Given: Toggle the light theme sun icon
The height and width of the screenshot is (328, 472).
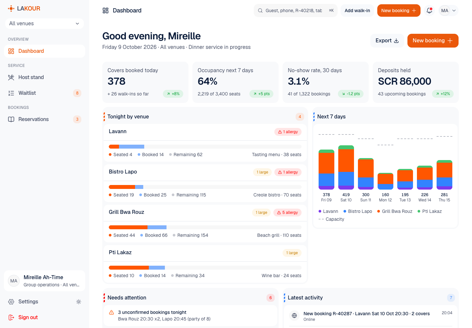Looking at the screenshot, I should click(x=79, y=302).
